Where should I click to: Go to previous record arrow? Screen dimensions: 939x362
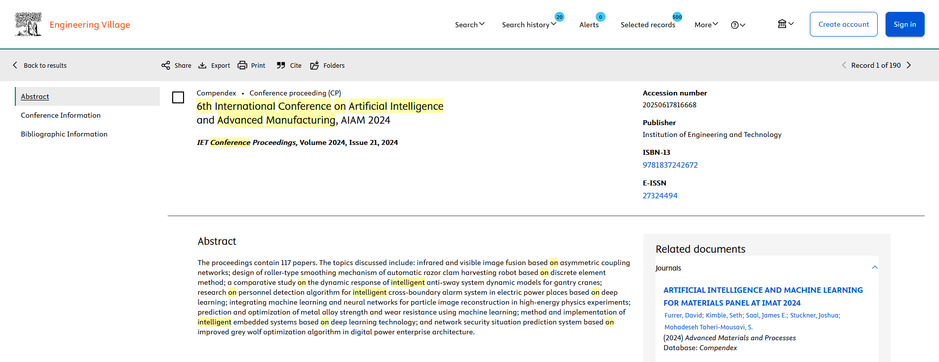(x=844, y=65)
